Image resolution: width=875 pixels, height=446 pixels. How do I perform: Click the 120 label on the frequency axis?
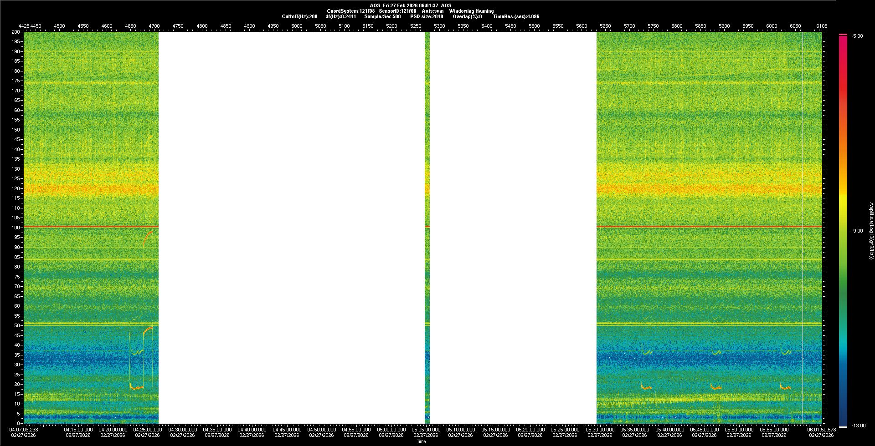[x=16, y=188]
